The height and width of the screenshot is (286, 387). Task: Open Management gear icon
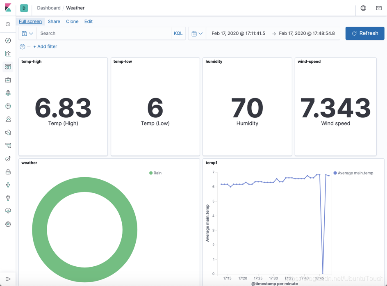8,224
